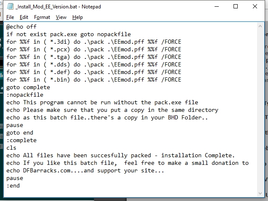
Task: Place cursor on the 'cls' line
Action: [11, 148]
